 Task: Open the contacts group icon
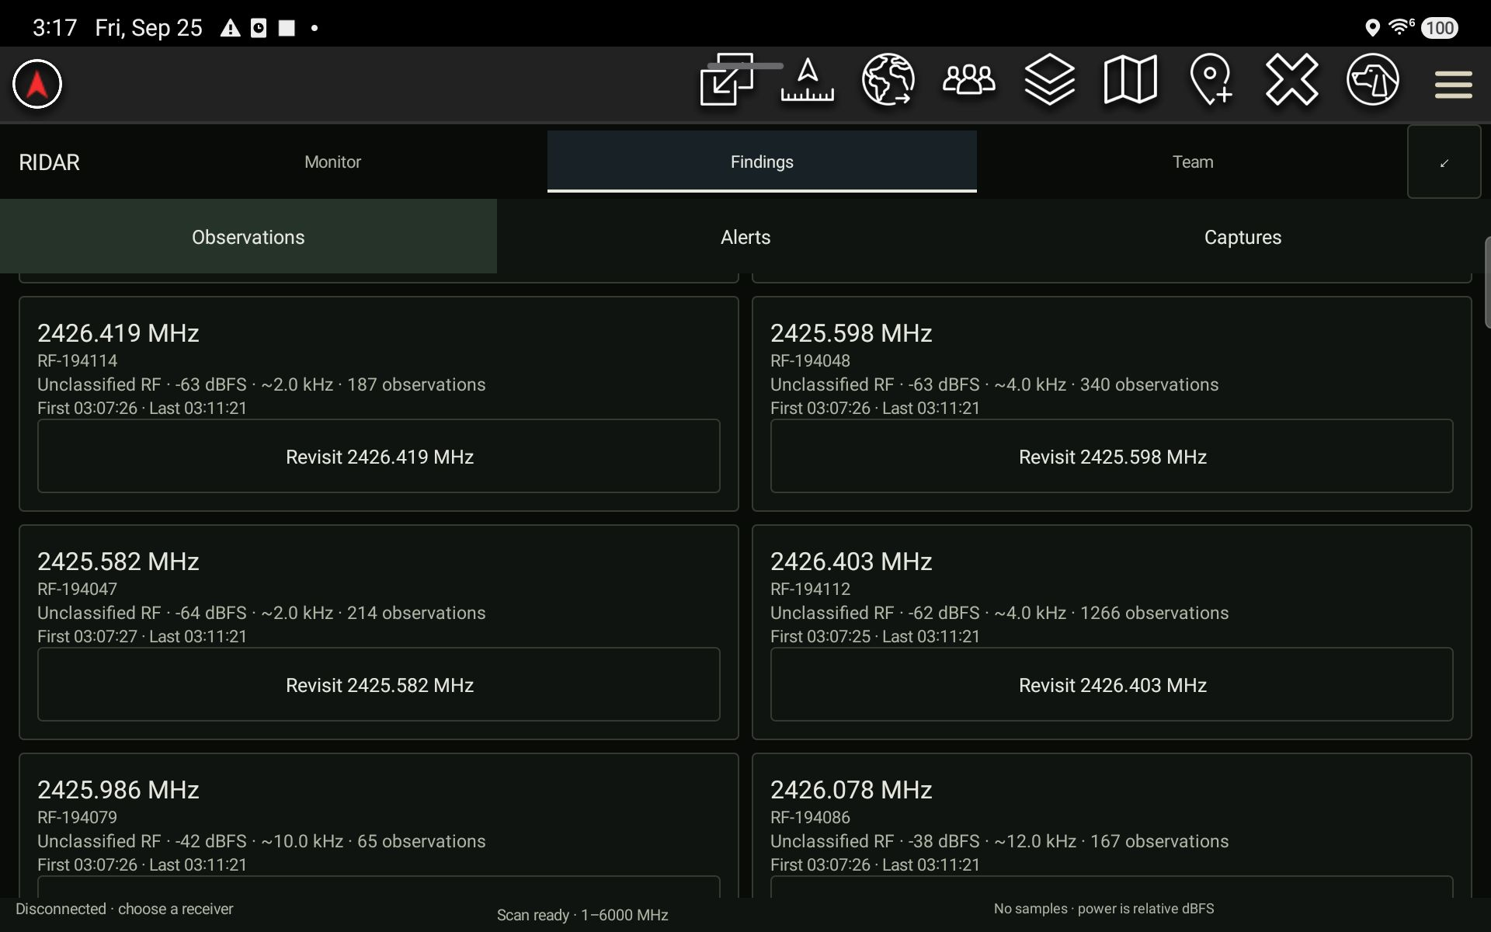[x=969, y=79]
